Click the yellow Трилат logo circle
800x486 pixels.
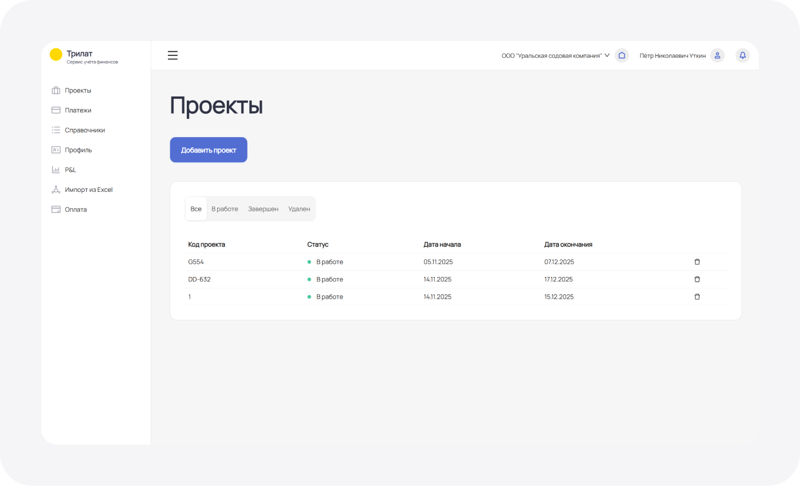[x=56, y=55]
